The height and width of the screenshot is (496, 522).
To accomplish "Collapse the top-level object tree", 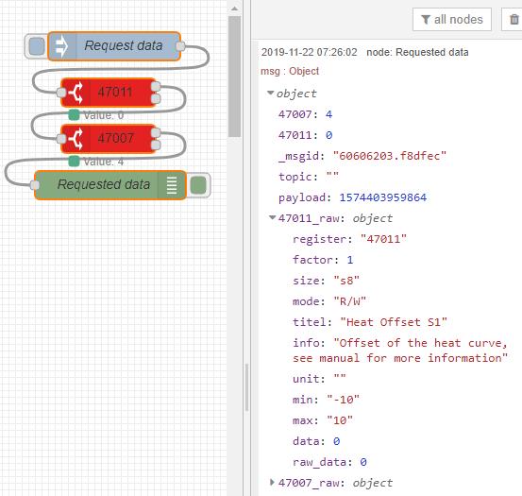I will 270,93.
